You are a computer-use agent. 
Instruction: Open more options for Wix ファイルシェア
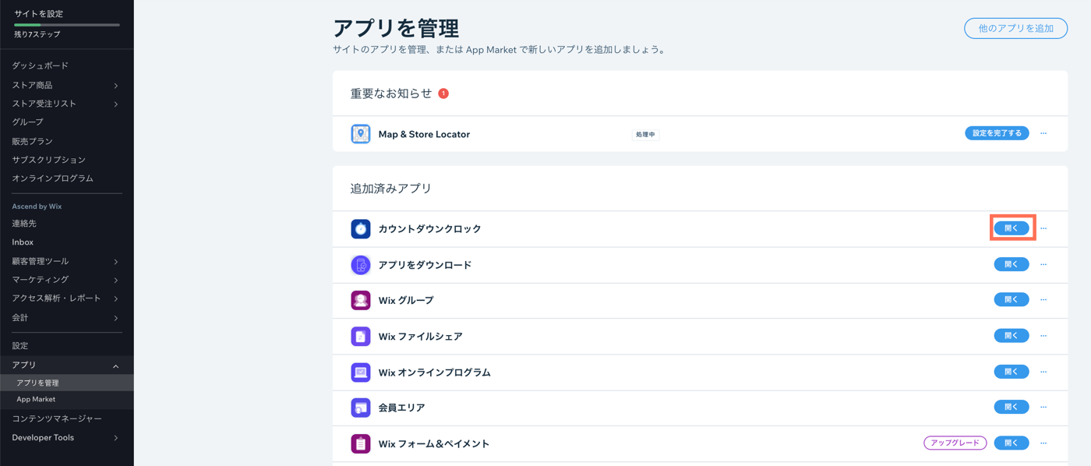click(1043, 336)
